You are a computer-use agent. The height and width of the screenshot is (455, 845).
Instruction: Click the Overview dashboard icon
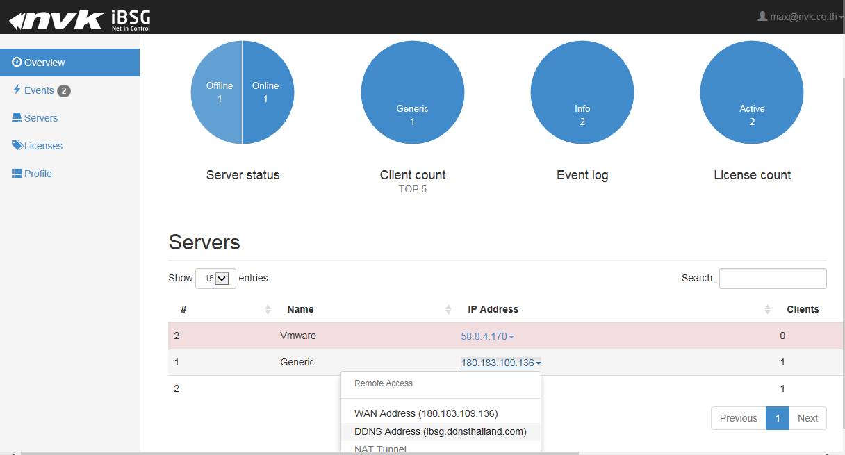point(17,62)
